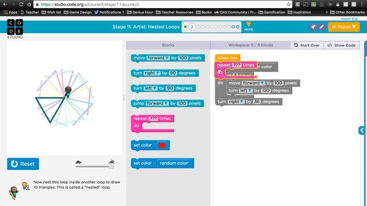
Task: Open the Teacher Resources bookmark folder
Action: 174,12
